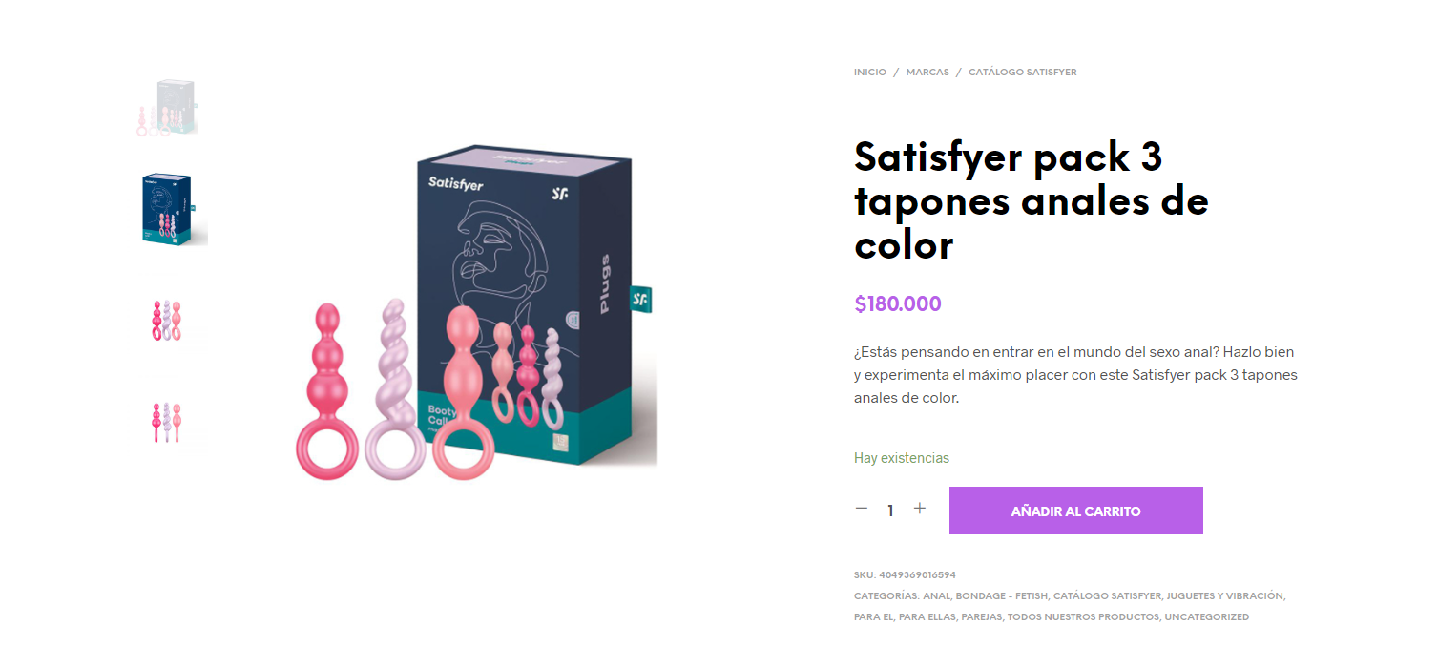Open Catálogo Satisfyer in the breadcrumb
The height and width of the screenshot is (647, 1438).
(x=1023, y=73)
